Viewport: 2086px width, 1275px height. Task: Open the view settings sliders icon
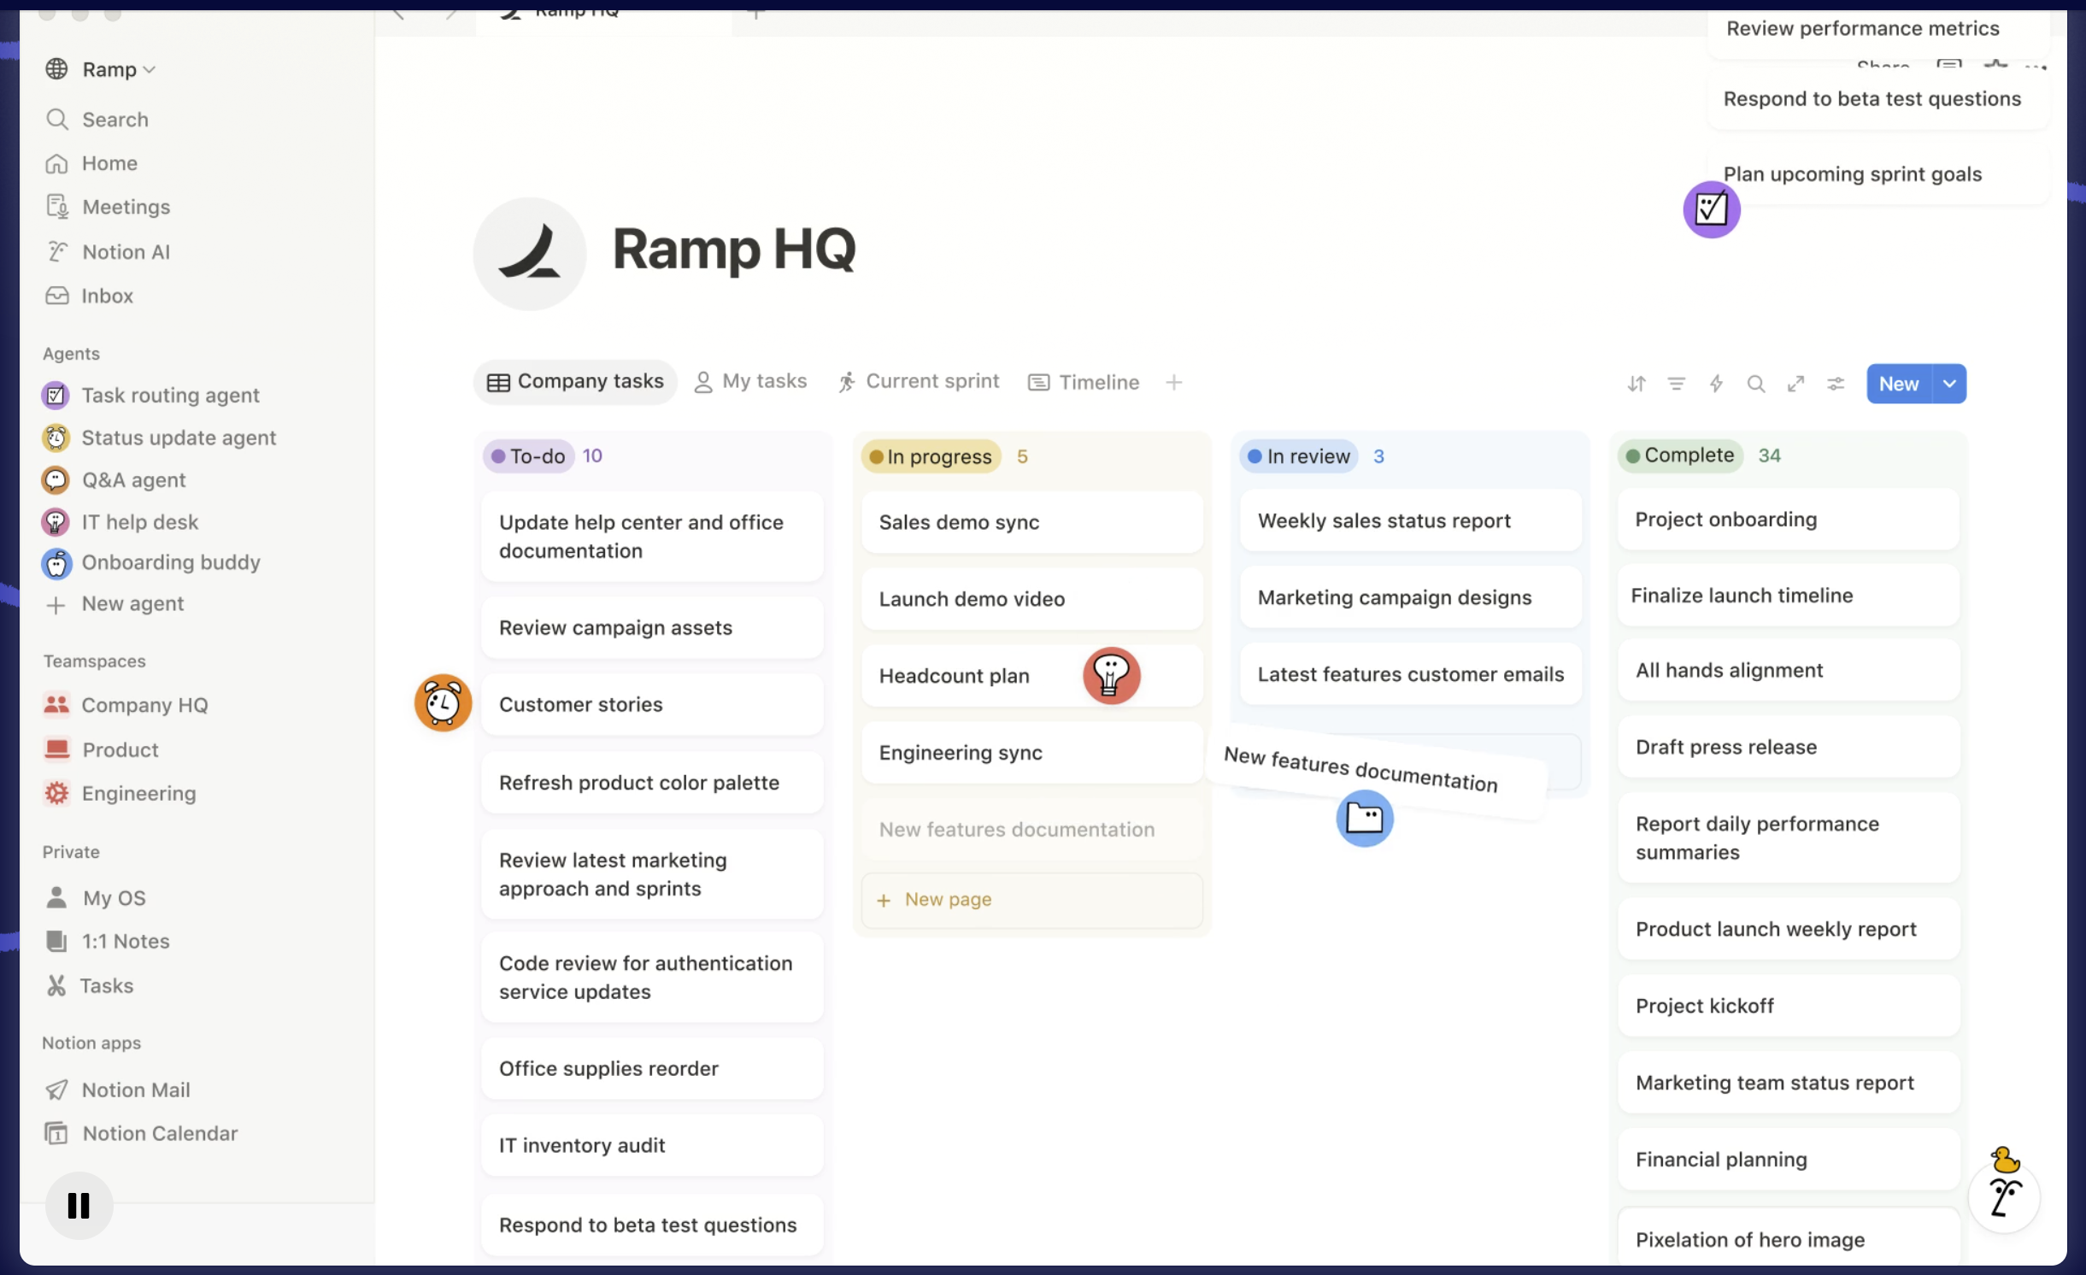pos(1836,384)
